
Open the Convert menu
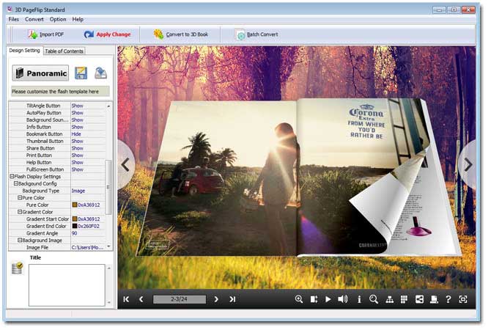tap(34, 19)
